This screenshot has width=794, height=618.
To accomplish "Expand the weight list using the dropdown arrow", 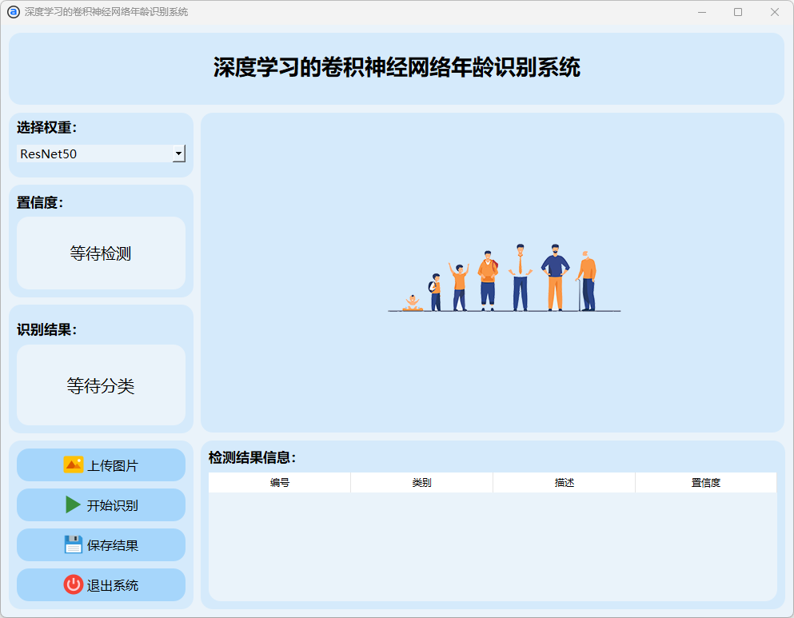I will 179,154.
